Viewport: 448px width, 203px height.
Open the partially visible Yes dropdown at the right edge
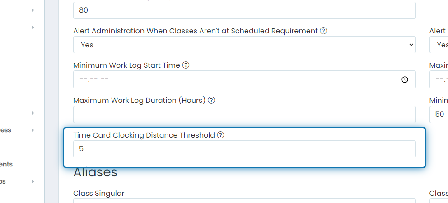(439, 45)
